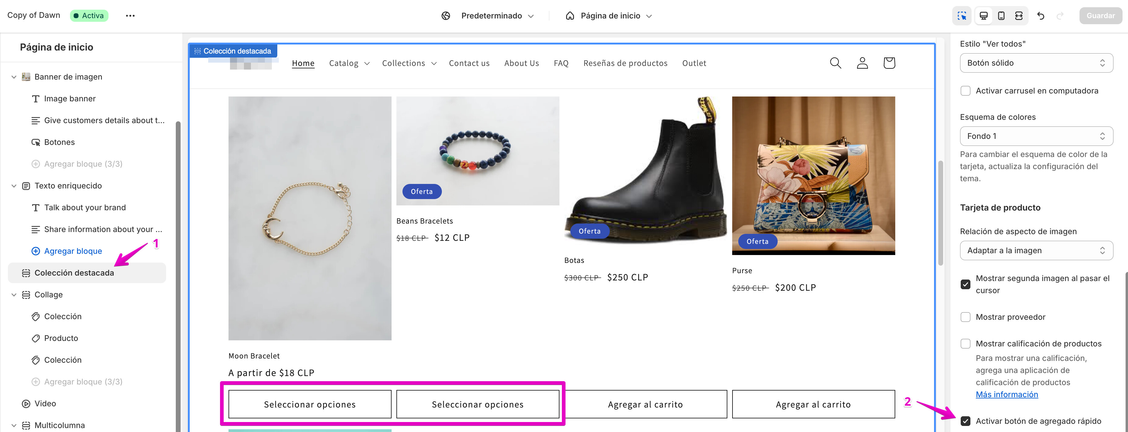Open the three-dot theme actions menu
1128x432 pixels.
pyautogui.click(x=130, y=16)
